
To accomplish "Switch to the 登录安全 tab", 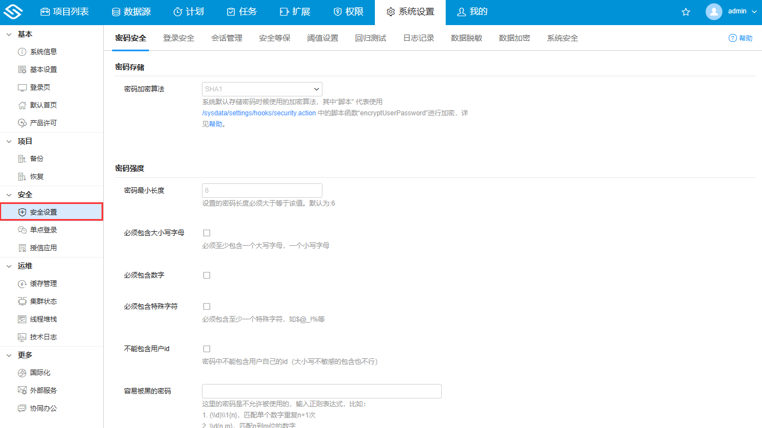I will click(179, 38).
